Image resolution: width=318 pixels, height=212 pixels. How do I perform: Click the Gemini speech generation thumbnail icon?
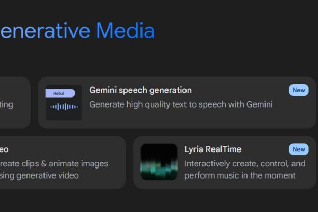coord(64,102)
